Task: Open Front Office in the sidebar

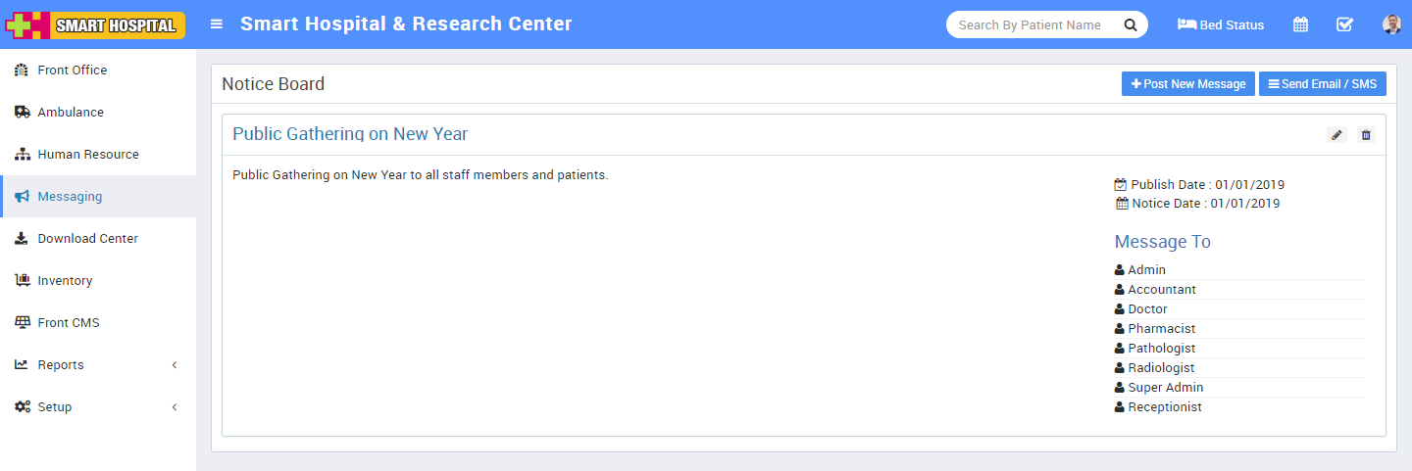Action: [x=72, y=71]
